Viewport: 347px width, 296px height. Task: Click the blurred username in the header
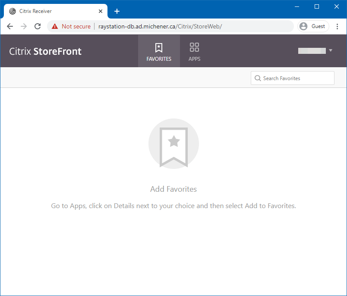(312, 50)
